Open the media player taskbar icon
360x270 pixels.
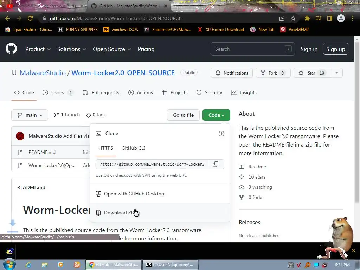[x=60, y=265]
